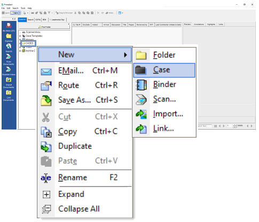
Task: Switch to the Preview tab
Action: coord(187,25)
